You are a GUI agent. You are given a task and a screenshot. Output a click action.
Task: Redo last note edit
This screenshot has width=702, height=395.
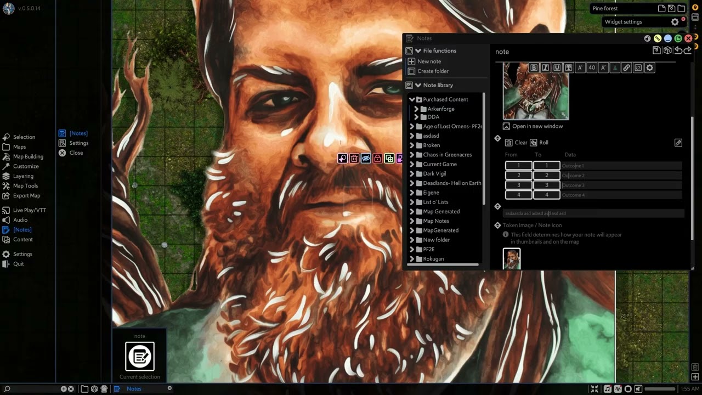pos(687,50)
